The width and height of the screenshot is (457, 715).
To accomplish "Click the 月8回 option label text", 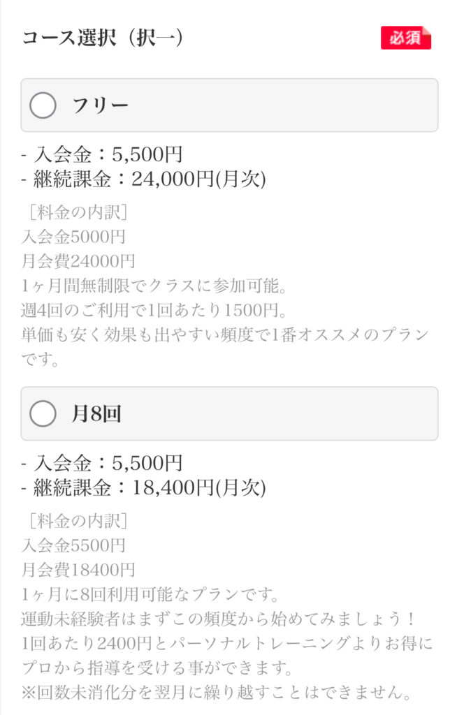I will point(96,414).
